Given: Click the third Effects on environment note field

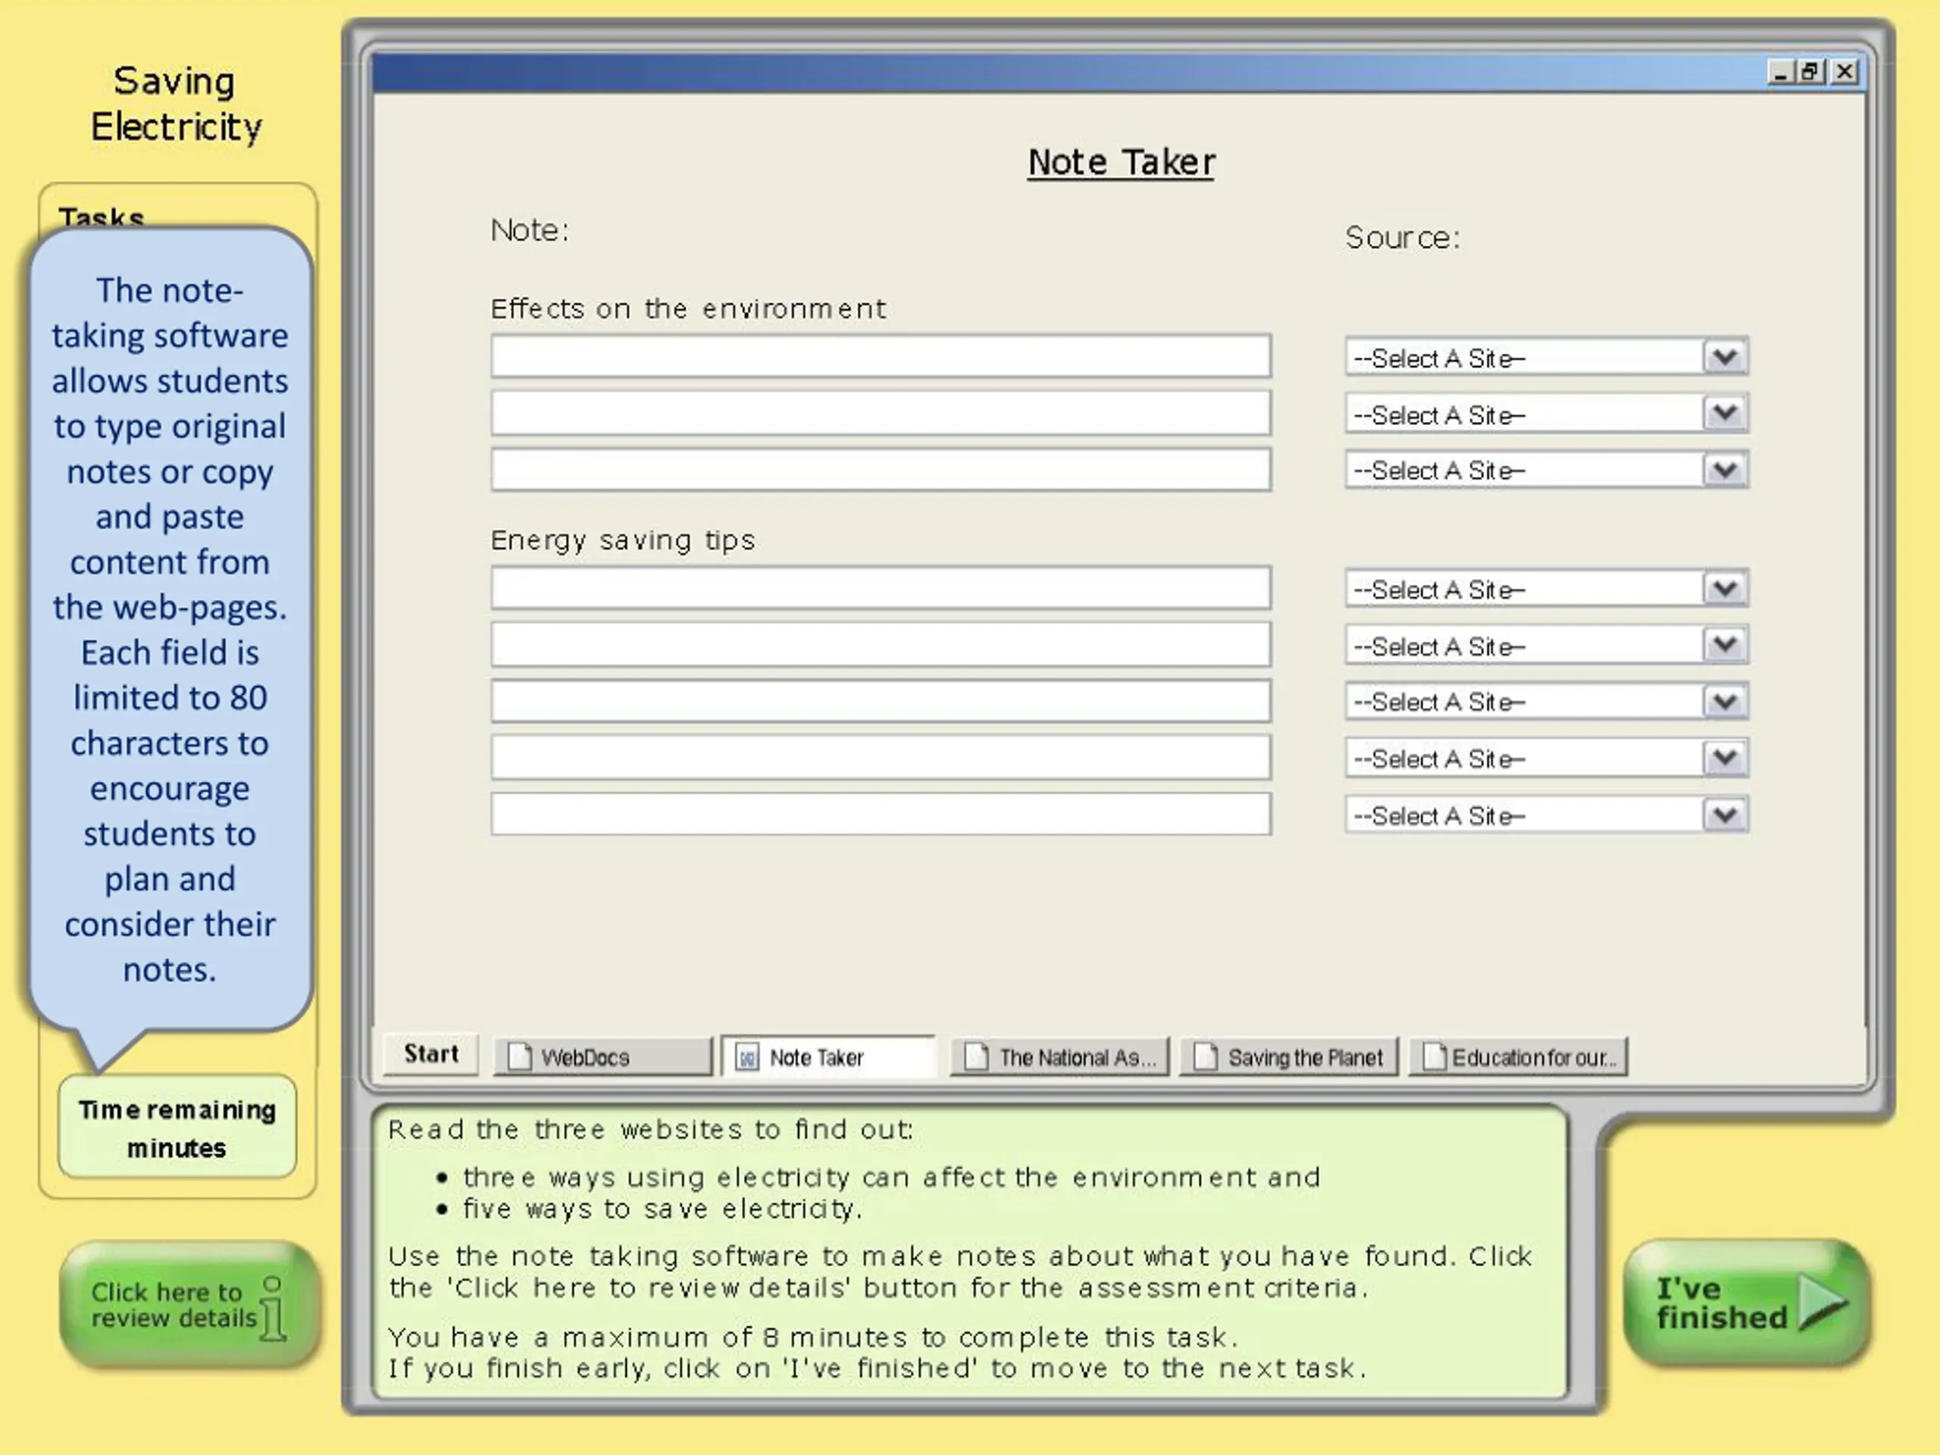Looking at the screenshot, I should (881, 469).
